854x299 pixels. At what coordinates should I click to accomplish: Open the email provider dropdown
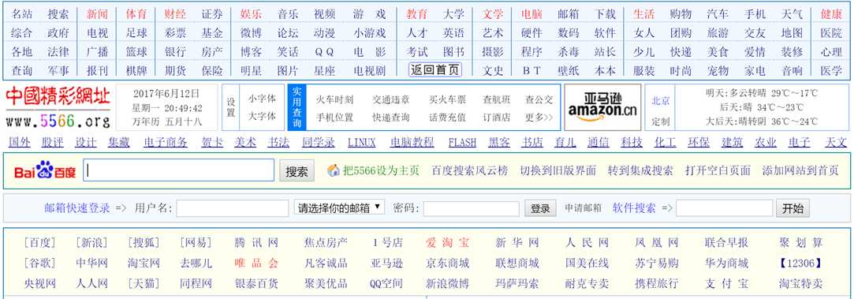(339, 207)
